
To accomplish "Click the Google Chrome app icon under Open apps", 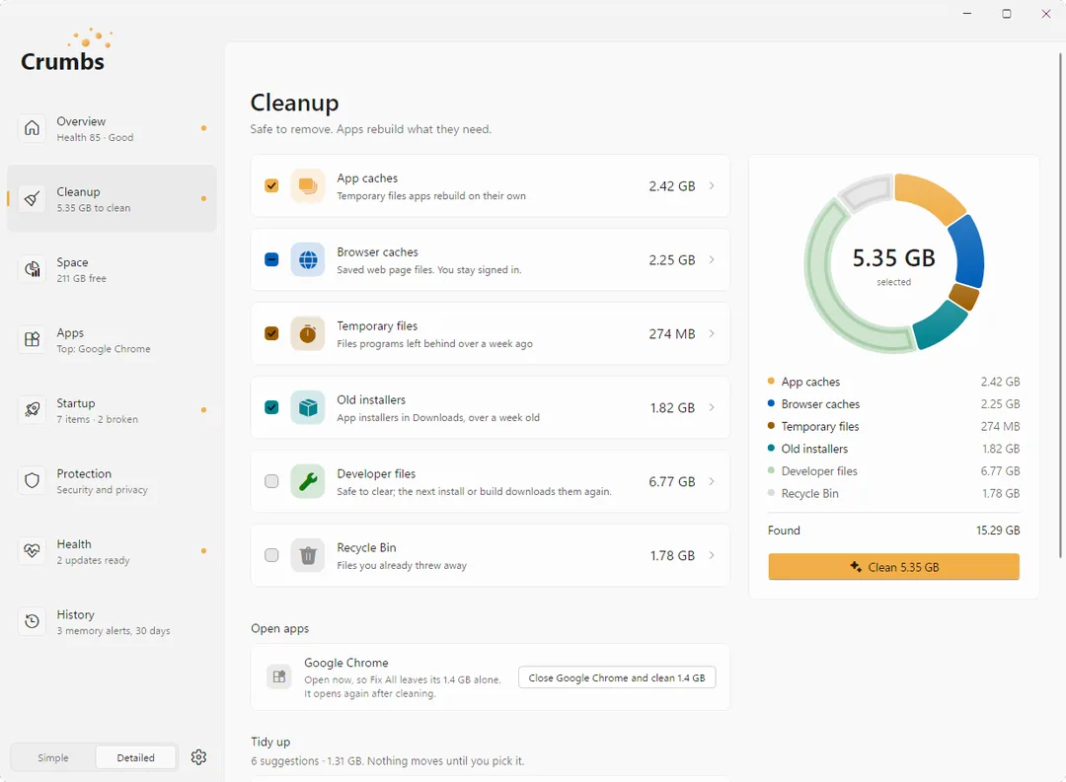I will (x=278, y=676).
